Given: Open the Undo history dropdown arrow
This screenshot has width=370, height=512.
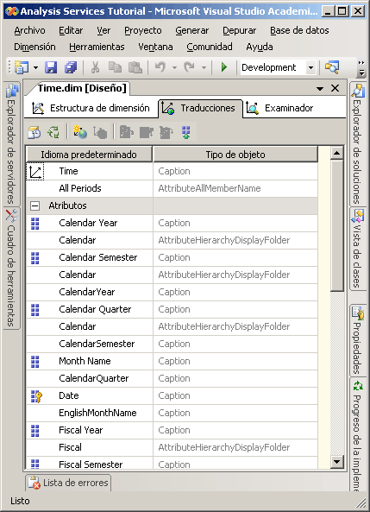Looking at the screenshot, I should (x=174, y=68).
